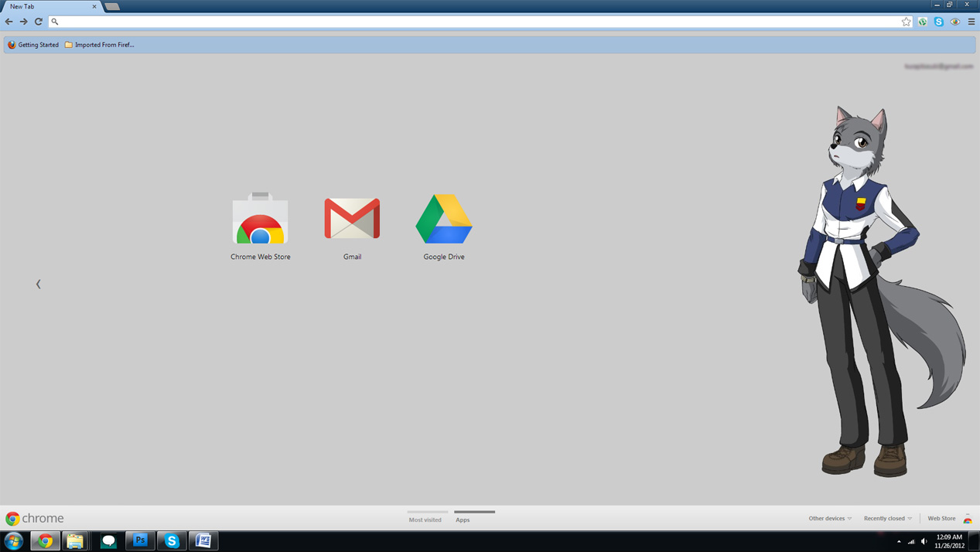Screen dimensions: 980x552
Task: Click the Skype extension icon
Action: [938, 22]
